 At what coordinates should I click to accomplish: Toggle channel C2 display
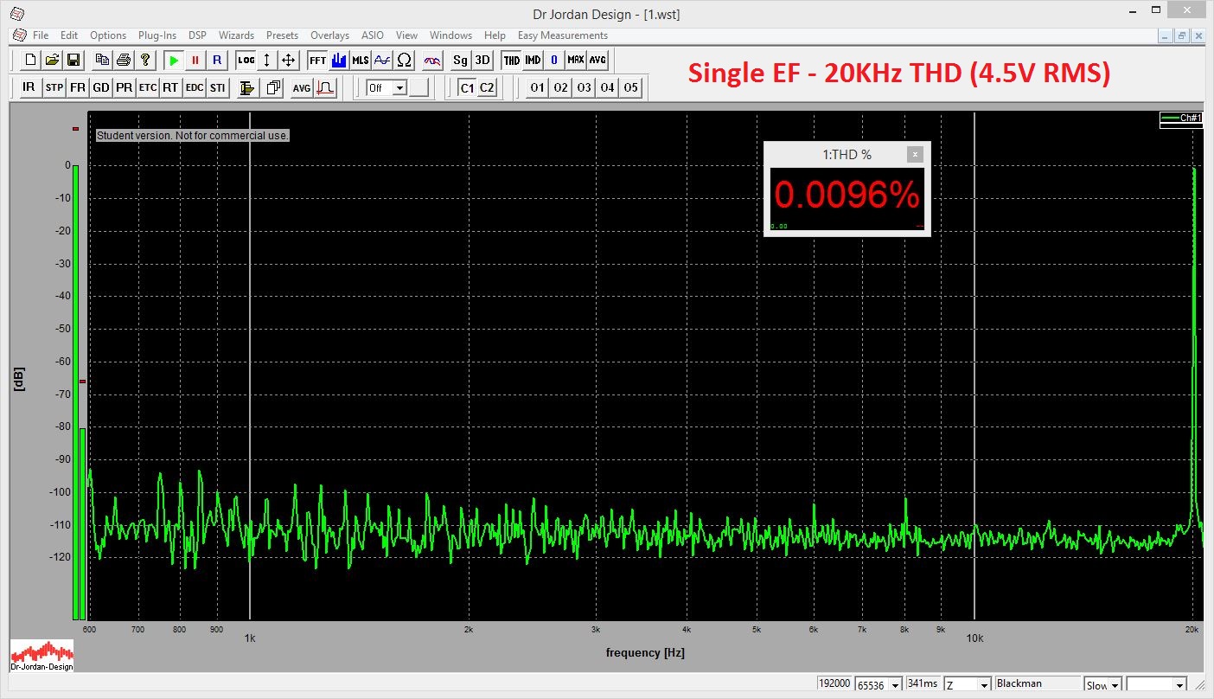coord(488,87)
